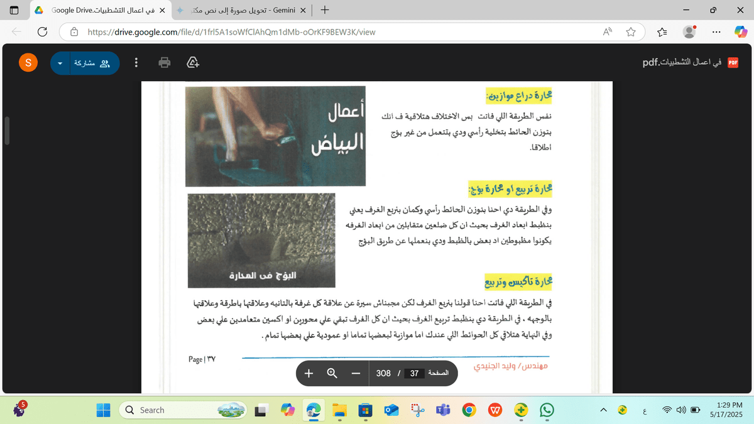Show hidden icons in system tray chevron

[x=604, y=410]
